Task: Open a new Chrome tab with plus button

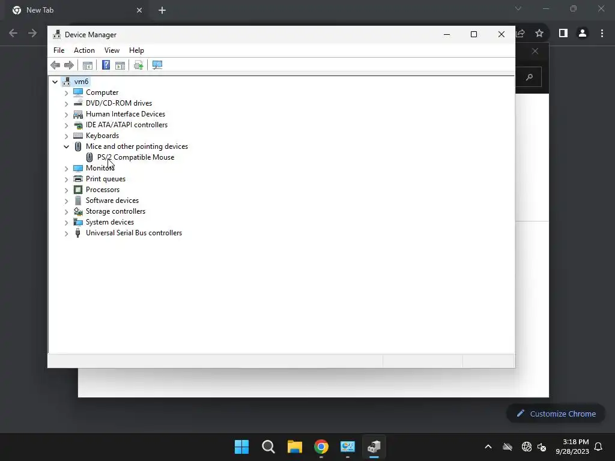Action: click(162, 11)
